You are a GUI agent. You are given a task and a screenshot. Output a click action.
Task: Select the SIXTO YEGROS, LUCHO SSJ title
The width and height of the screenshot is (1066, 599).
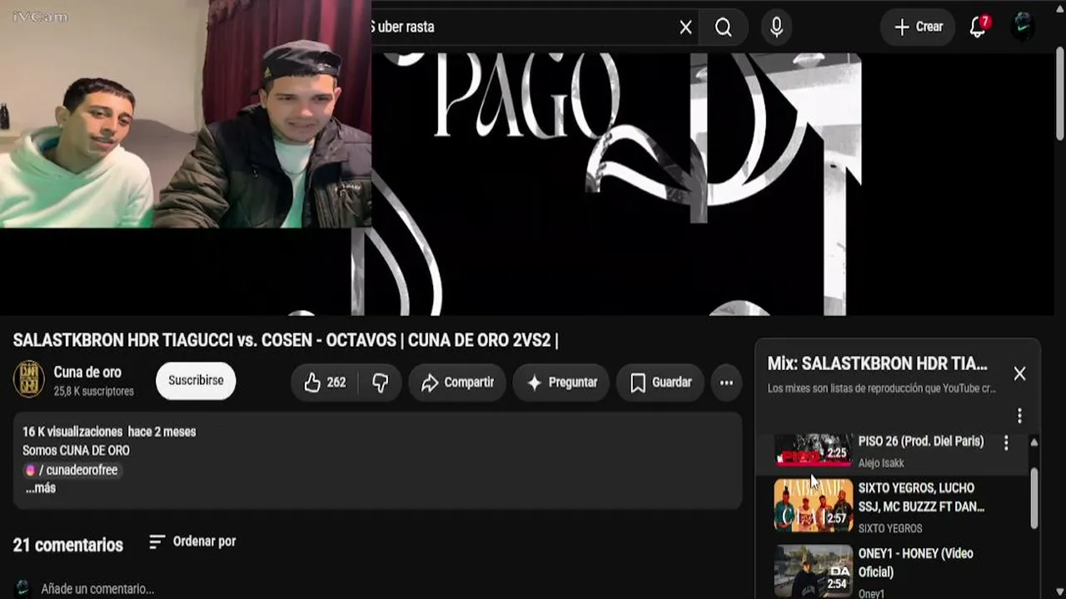[x=921, y=497]
